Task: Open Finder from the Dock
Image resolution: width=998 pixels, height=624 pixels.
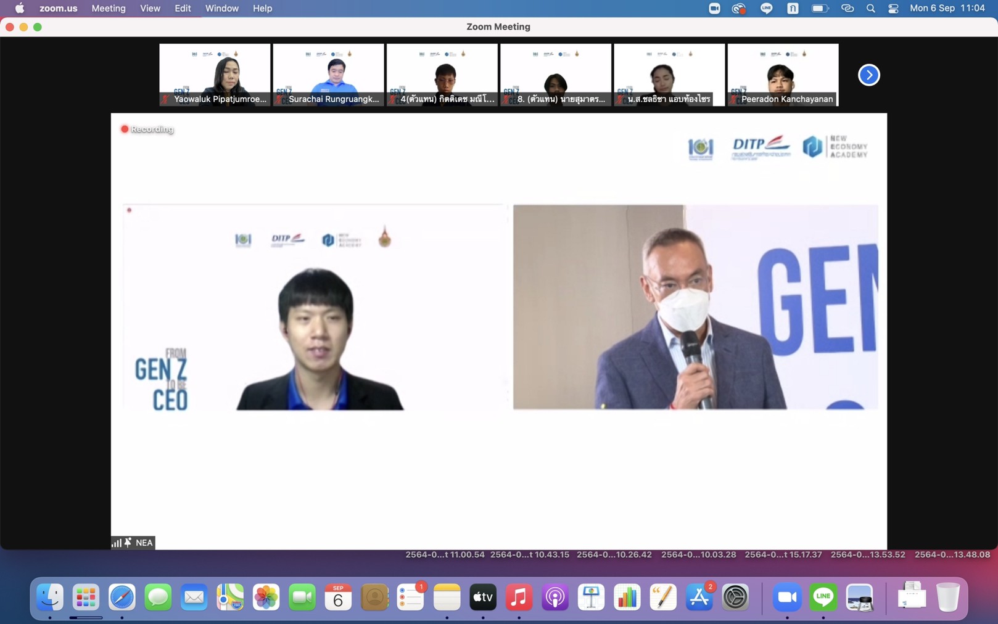Action: point(50,597)
